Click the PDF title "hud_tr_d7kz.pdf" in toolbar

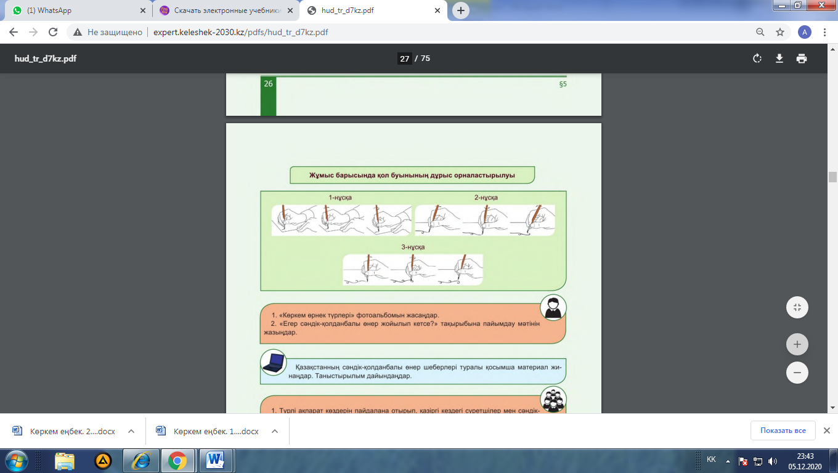(46, 59)
